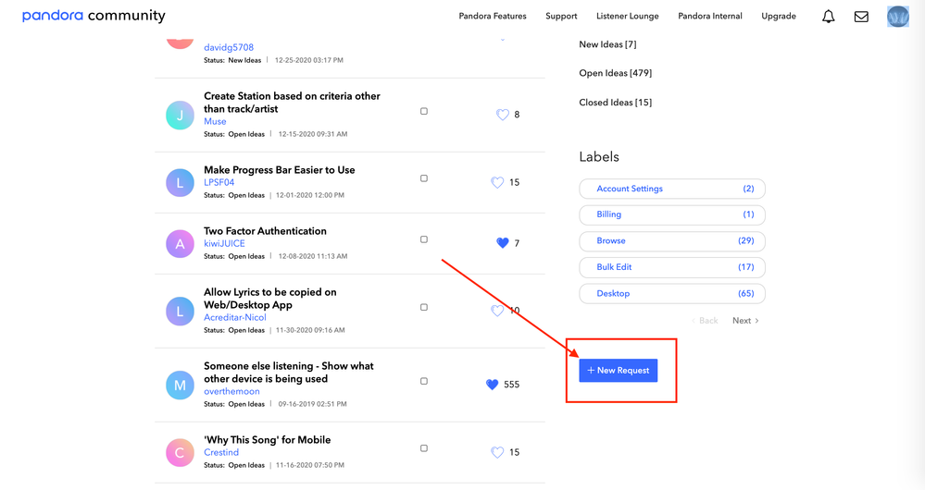Expand the Listener Lounge menu
925x490 pixels.
[x=627, y=16]
